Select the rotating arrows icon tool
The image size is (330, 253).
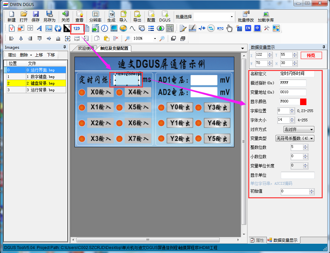(x=58, y=28)
